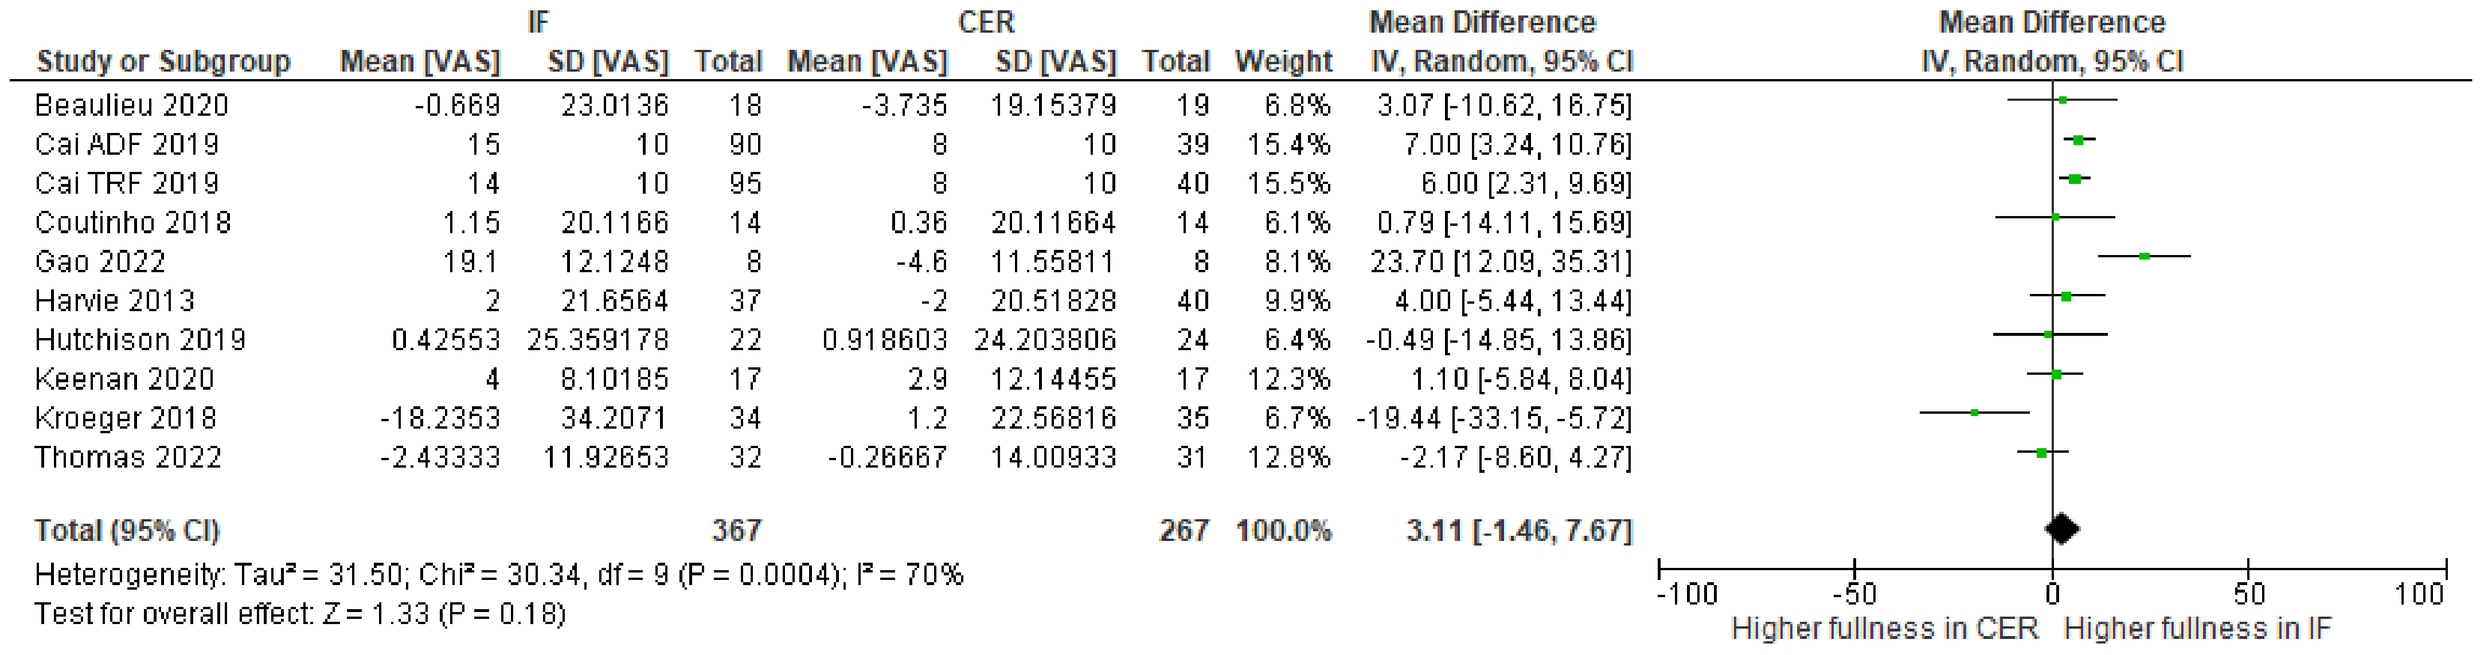Click the Thomas 2022 study name
Screen dimensions: 2484x655
tap(128, 457)
